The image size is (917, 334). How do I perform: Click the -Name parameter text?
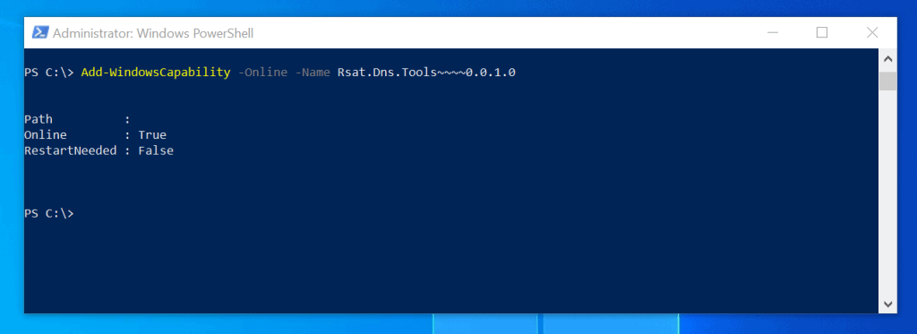313,73
